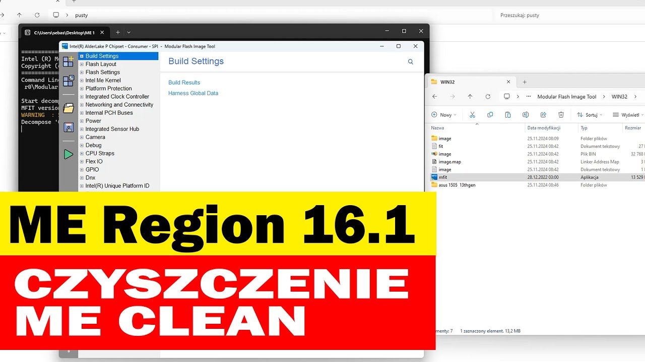Go up one folder in WIN32 Explorer
Image resolution: width=645 pixels, height=362 pixels.
(470, 97)
